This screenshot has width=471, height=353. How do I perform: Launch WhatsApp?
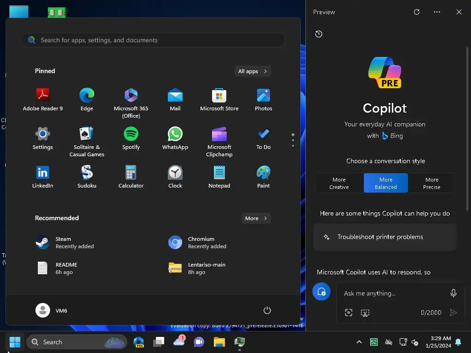(175, 138)
